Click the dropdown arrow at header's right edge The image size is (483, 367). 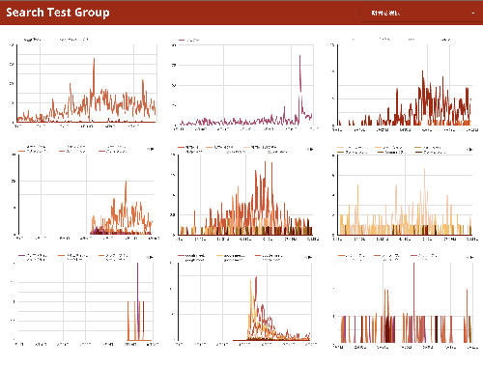tap(473, 13)
